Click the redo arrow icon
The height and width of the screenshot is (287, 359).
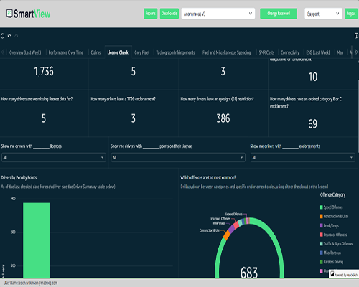click(x=17, y=36)
